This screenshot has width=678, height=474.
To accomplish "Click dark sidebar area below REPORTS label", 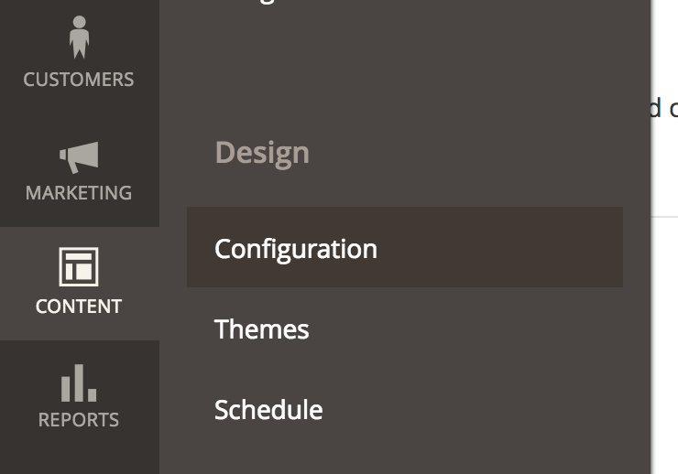I will click(x=80, y=453).
